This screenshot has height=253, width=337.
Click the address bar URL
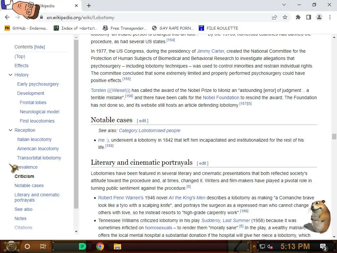point(80,17)
